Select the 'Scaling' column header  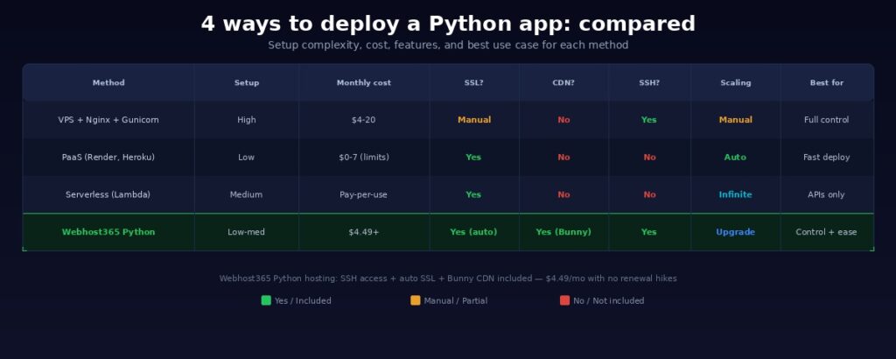point(735,83)
